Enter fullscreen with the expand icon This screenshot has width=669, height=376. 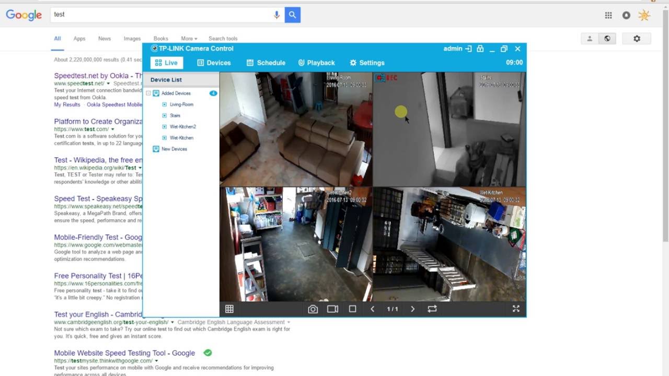pyautogui.click(x=516, y=309)
